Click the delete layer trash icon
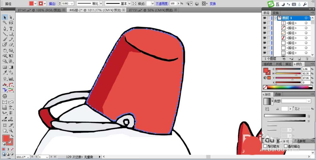Image resolution: width=316 pixels, height=160 pixels. [307, 59]
